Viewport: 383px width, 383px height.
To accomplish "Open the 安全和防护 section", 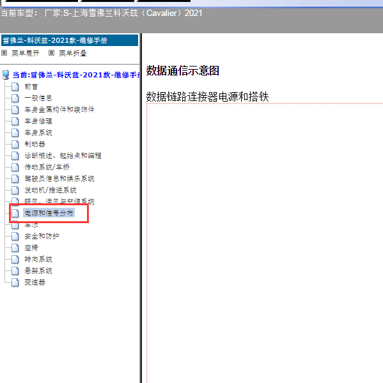I will [x=42, y=236].
